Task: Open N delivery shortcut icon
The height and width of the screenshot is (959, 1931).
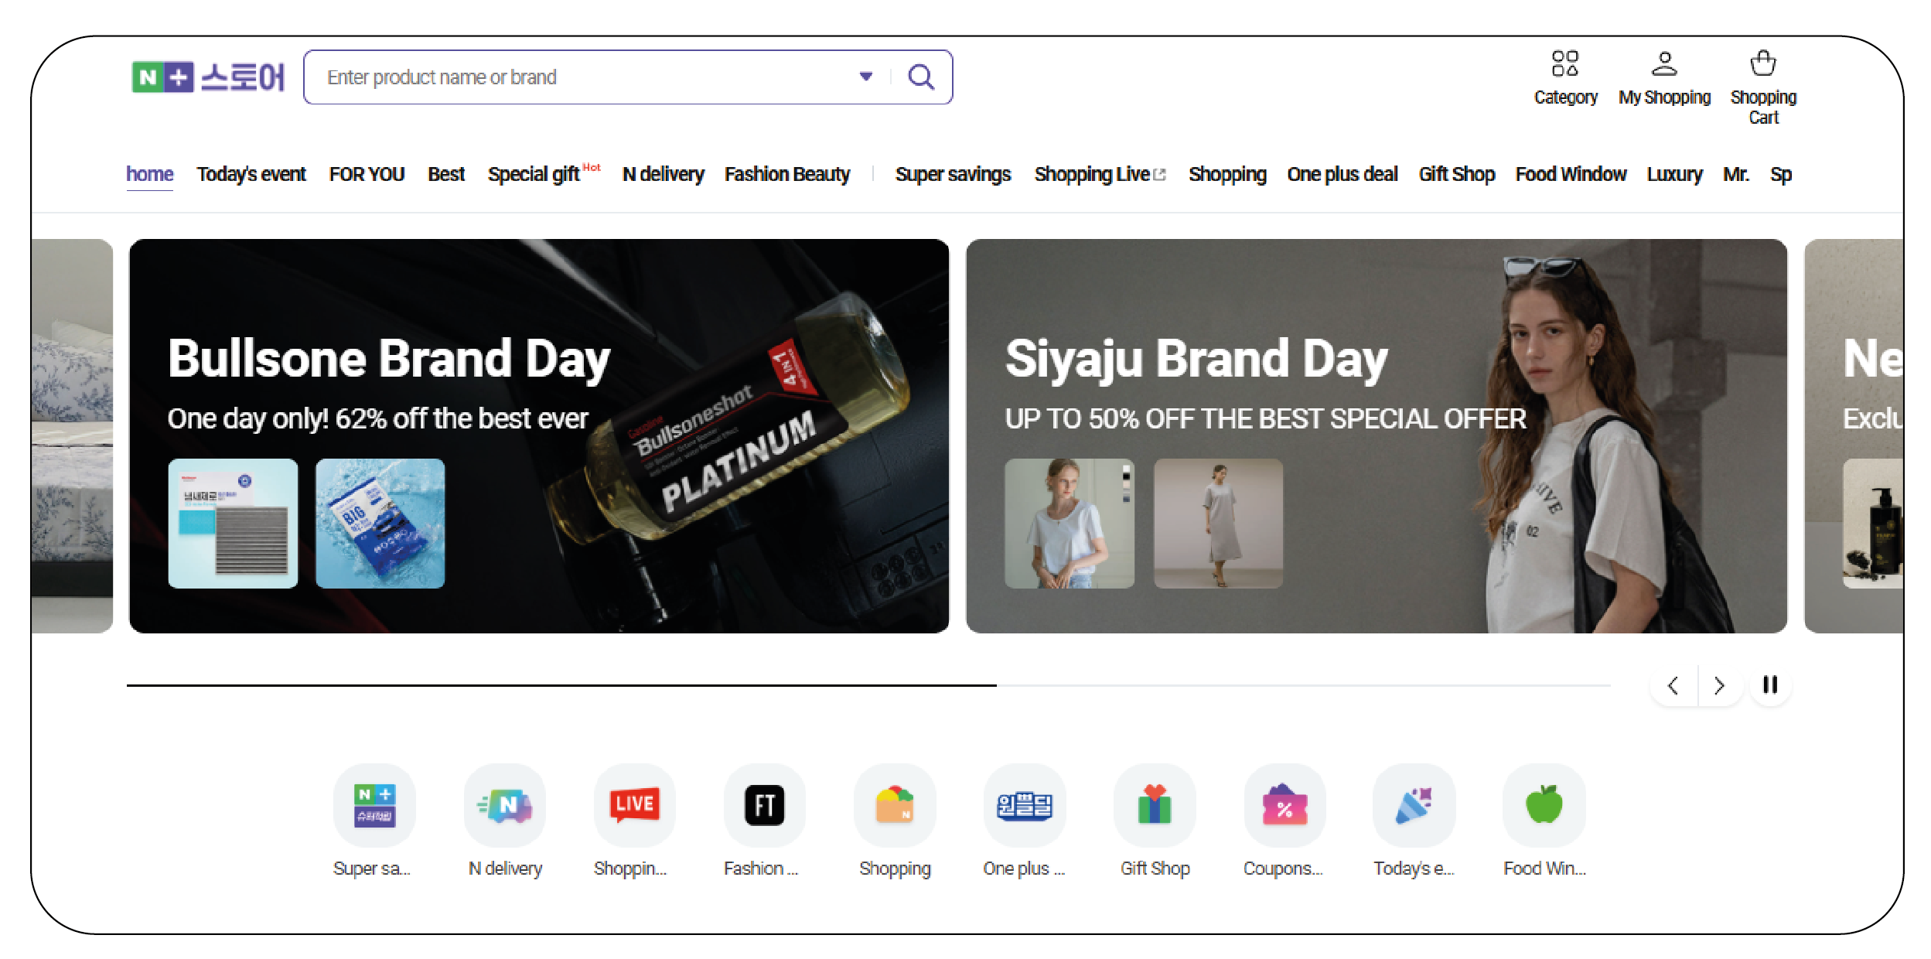Action: click(505, 805)
